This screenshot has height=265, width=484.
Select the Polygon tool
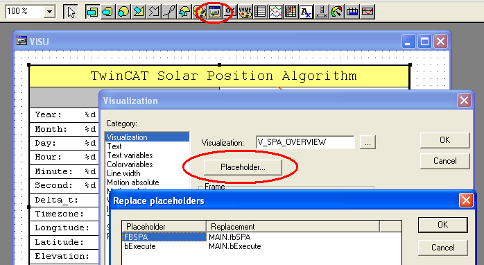coord(139,12)
